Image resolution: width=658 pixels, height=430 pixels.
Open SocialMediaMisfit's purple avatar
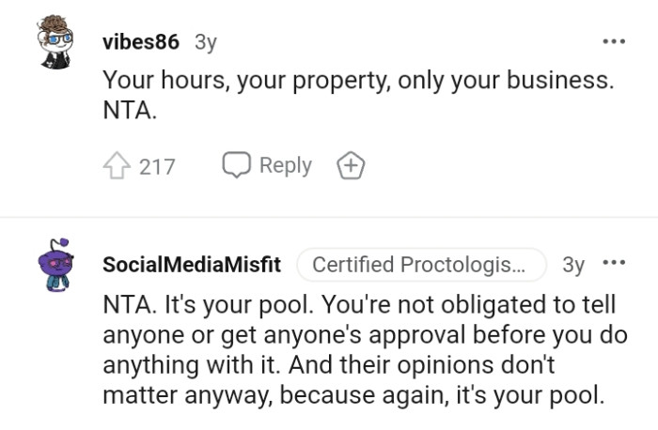(x=55, y=266)
